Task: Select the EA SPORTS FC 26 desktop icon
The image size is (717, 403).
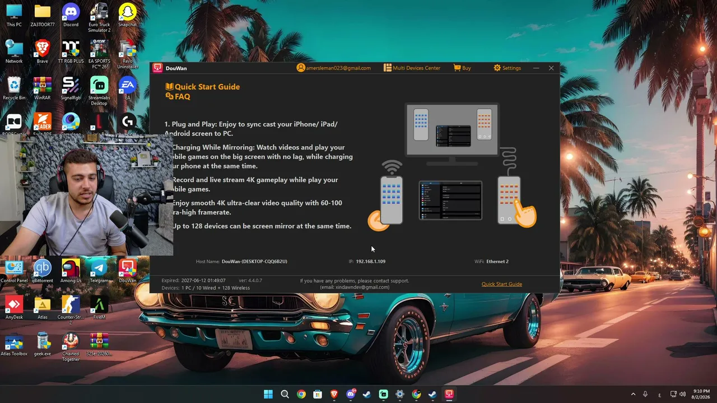Action: coord(99,54)
